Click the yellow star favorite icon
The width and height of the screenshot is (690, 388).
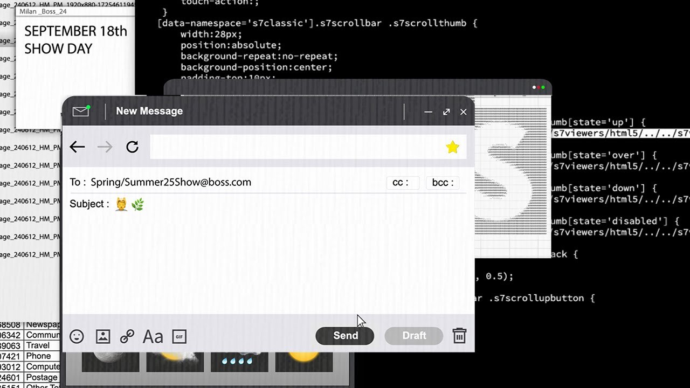click(452, 147)
